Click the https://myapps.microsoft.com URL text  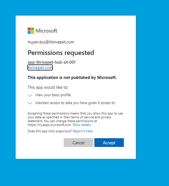click(x=50, y=125)
